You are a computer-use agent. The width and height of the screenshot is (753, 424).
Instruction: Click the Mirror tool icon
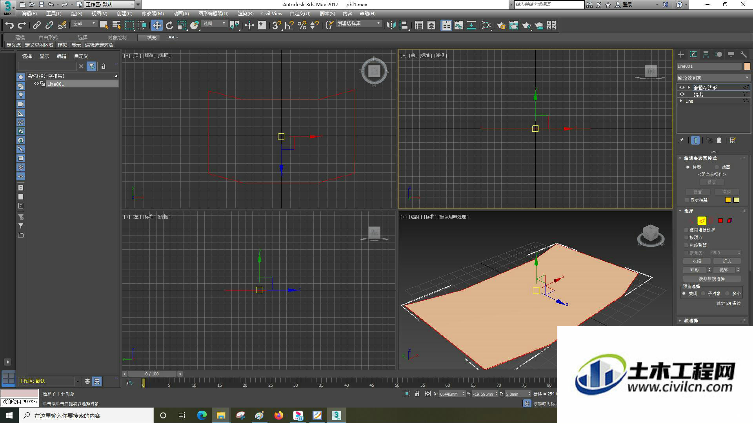coord(391,25)
